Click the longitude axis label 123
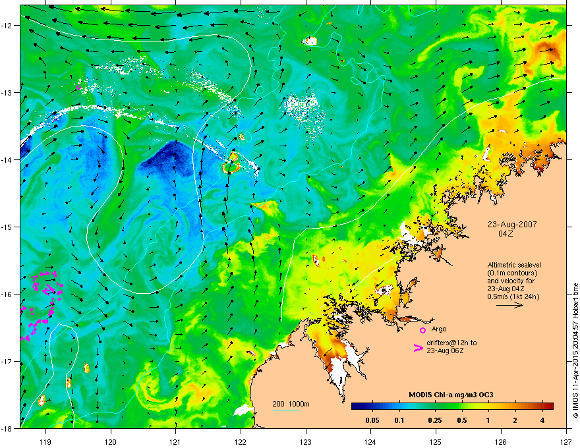Screen dimensions: 580x448 (306, 442)
